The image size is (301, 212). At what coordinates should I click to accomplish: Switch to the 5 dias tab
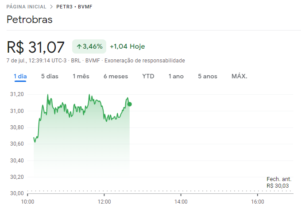coord(50,76)
